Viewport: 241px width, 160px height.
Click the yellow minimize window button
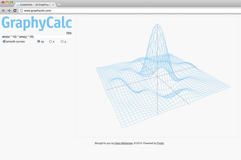(x=7, y=2)
